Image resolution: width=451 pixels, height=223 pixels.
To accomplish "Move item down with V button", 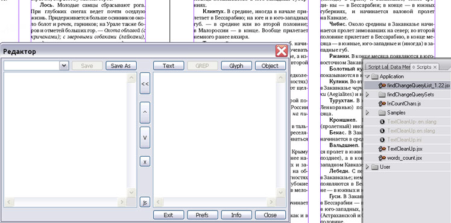I will (x=145, y=137).
